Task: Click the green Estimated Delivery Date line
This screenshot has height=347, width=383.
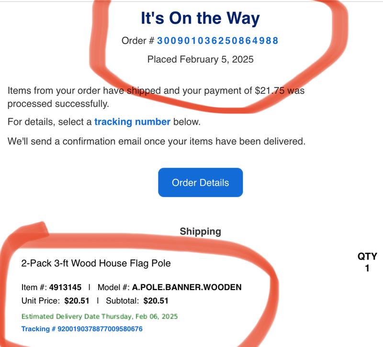Action: [100, 316]
